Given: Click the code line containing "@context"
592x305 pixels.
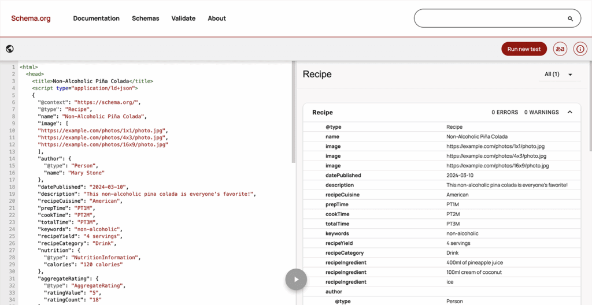Looking at the screenshot, I should click(89, 102).
